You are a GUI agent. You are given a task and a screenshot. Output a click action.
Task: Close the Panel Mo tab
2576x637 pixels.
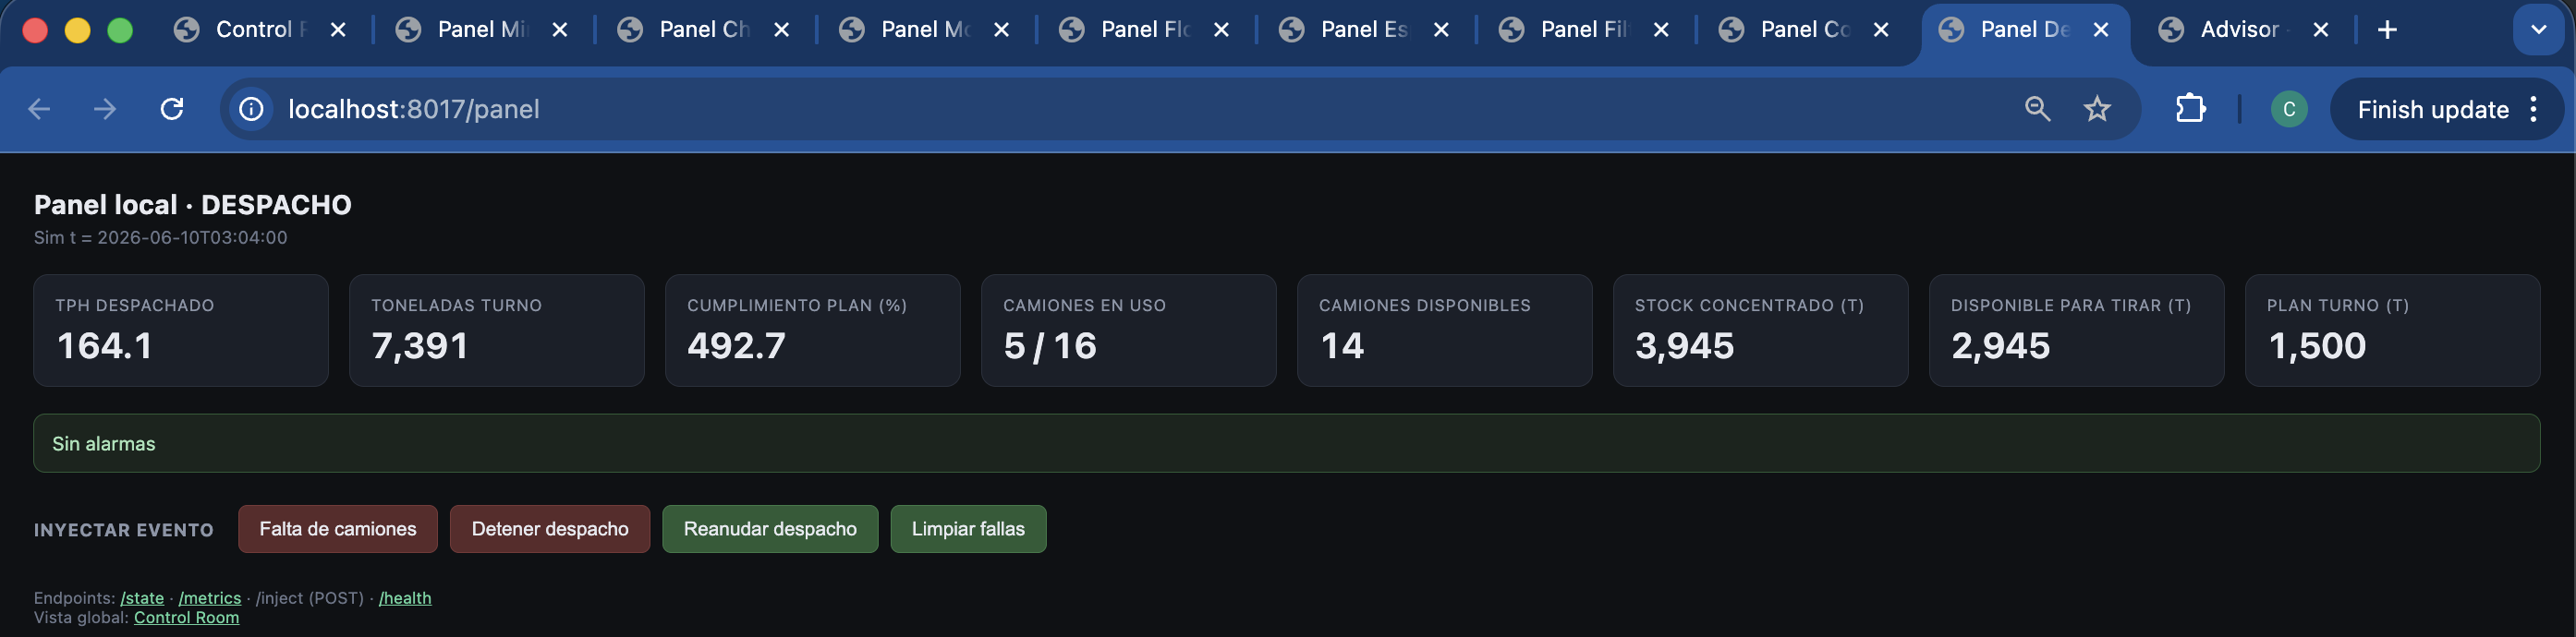pos(1001,30)
